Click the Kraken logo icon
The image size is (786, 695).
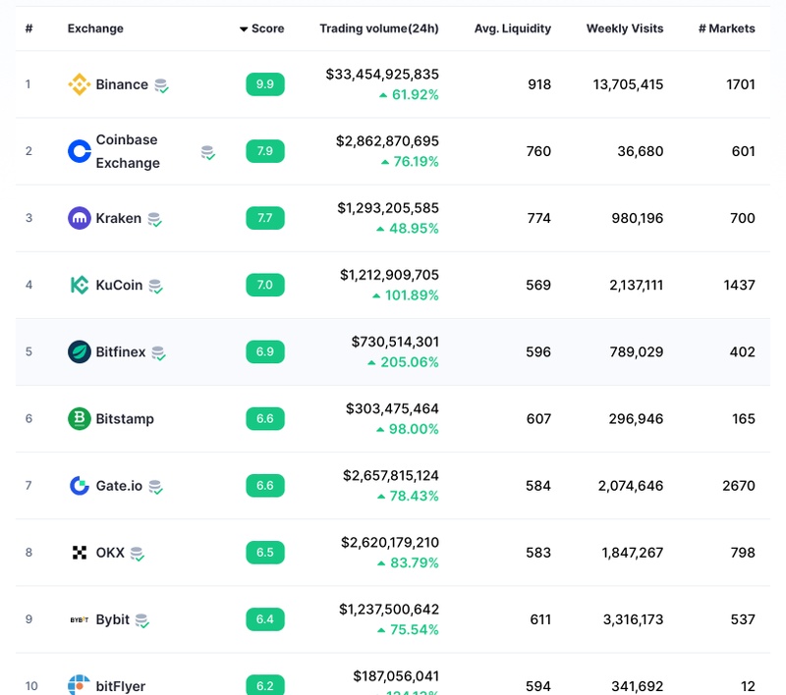(80, 218)
